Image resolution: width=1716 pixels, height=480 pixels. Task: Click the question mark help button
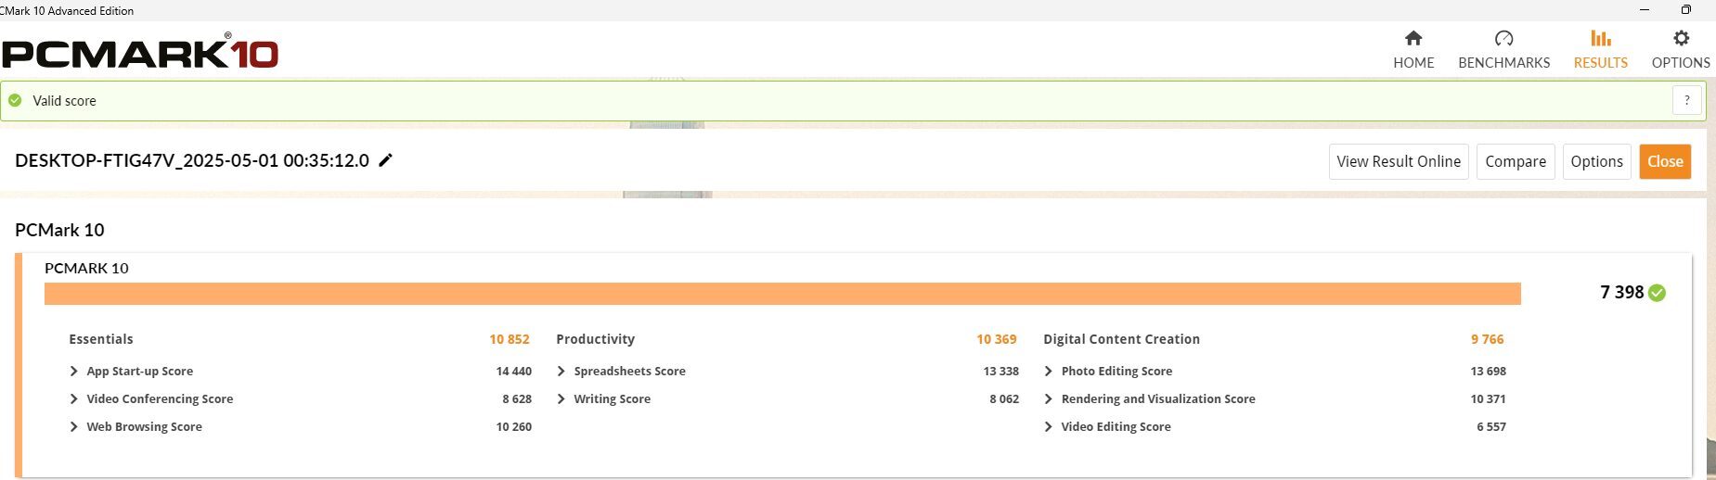[x=1687, y=100]
